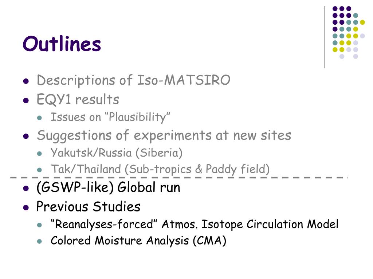This screenshot has height=279, width=373.
Task: Select the Yakutsk/Russia (Siberia) line
Action: 117,153
